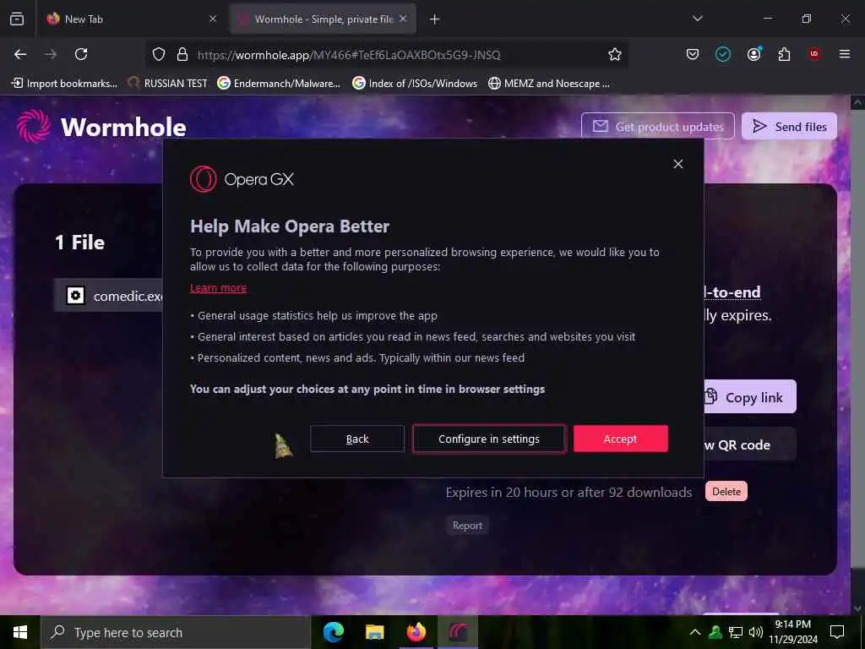This screenshot has width=865, height=649.
Task: View site security padlock info
Action: 182,54
